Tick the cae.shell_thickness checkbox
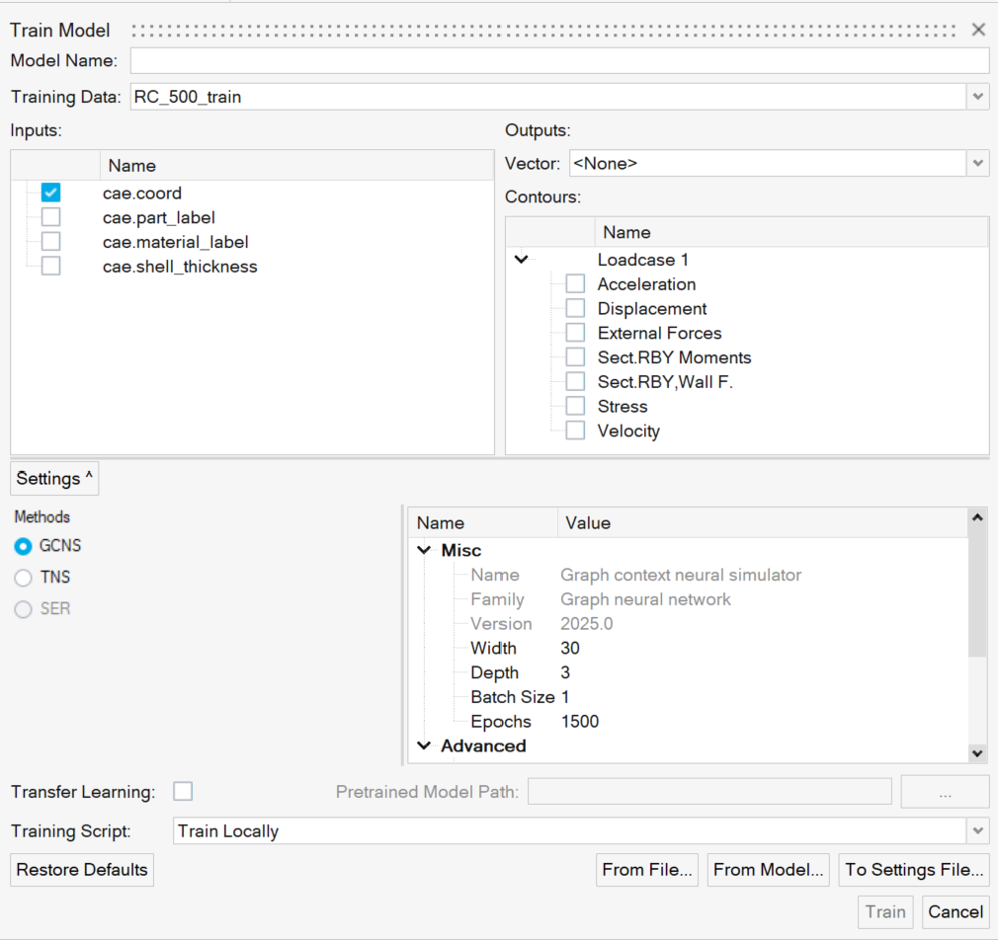998x940 pixels. pyautogui.click(x=51, y=267)
